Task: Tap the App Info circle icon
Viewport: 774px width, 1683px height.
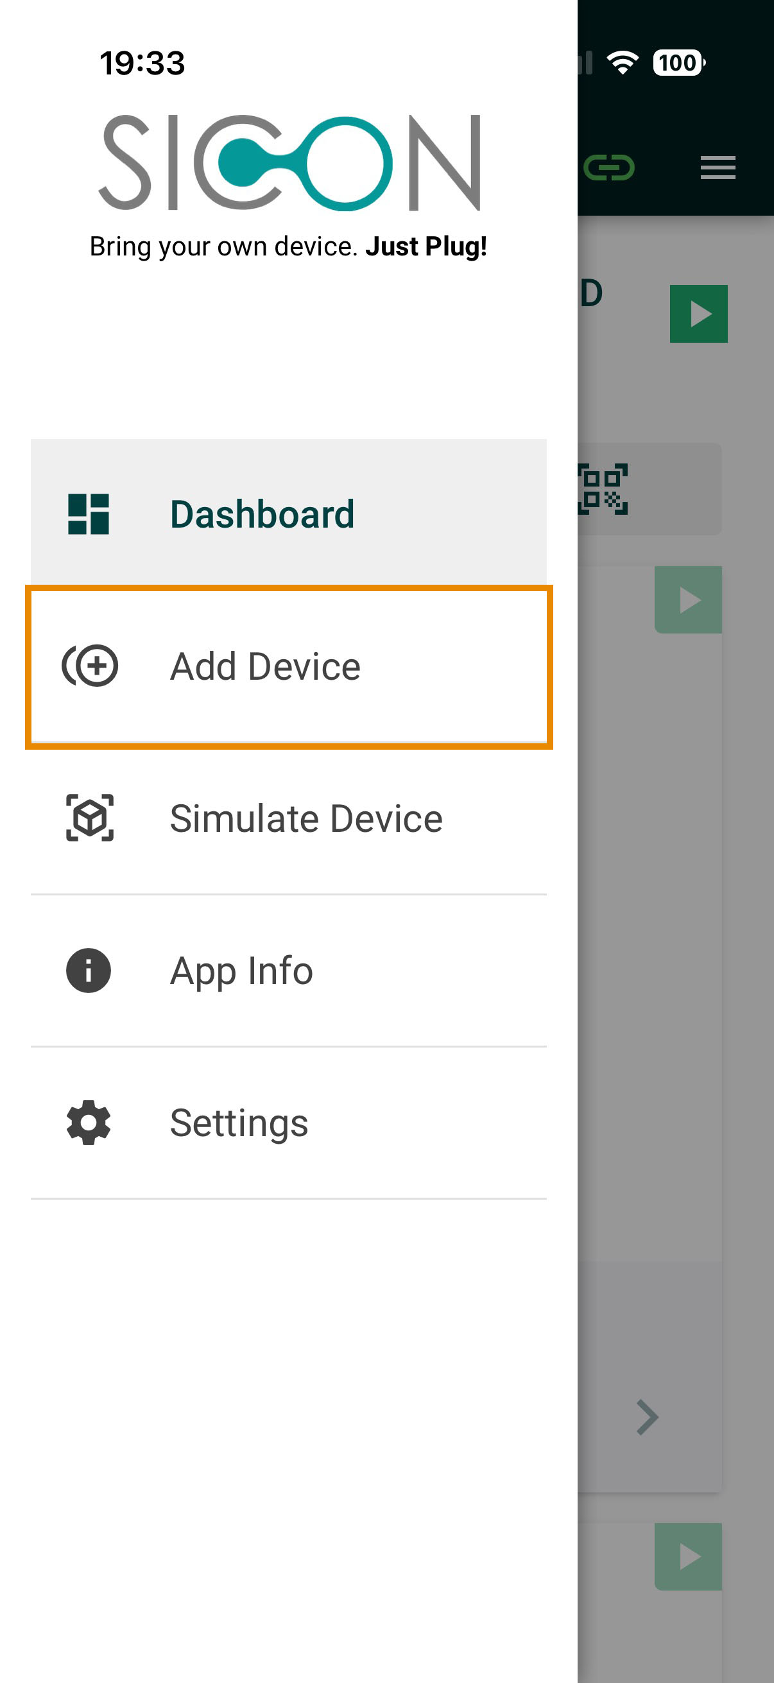Action: [89, 971]
